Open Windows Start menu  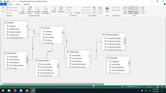coord(3,91)
